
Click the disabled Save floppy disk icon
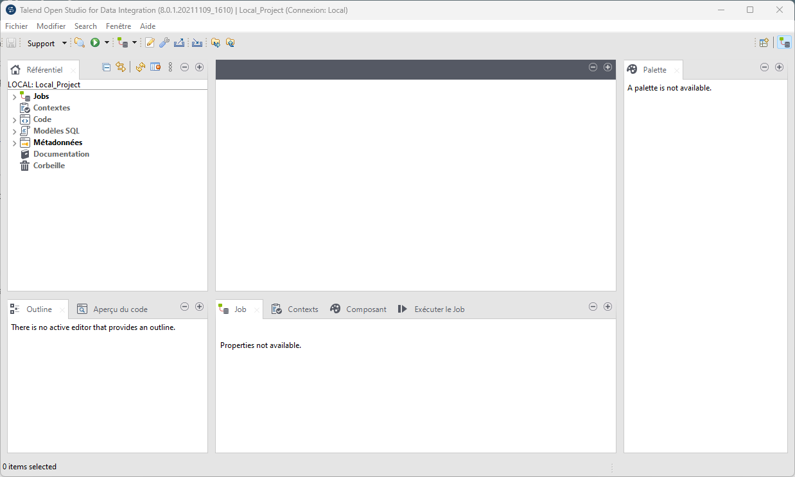point(12,43)
